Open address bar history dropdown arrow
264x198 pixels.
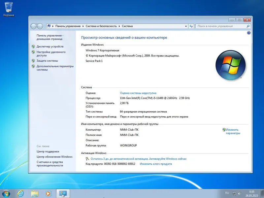(186, 26)
